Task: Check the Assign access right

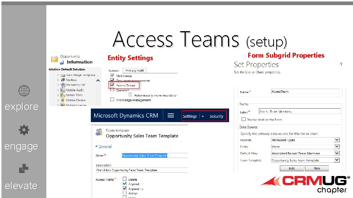Action: [x=125, y=192]
